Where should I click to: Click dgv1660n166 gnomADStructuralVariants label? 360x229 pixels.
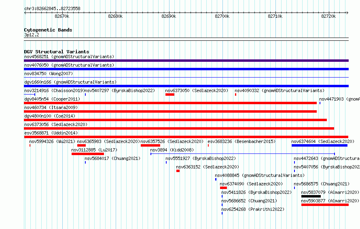tap(70, 82)
